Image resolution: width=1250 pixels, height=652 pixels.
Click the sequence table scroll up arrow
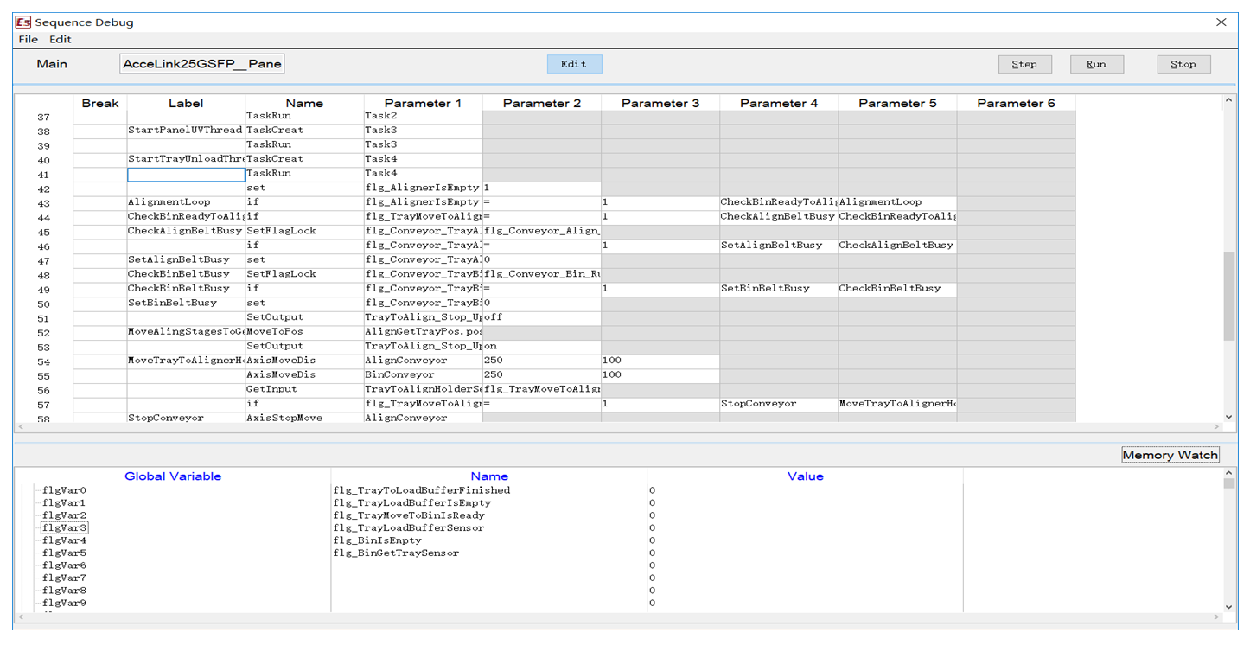[x=1228, y=101]
